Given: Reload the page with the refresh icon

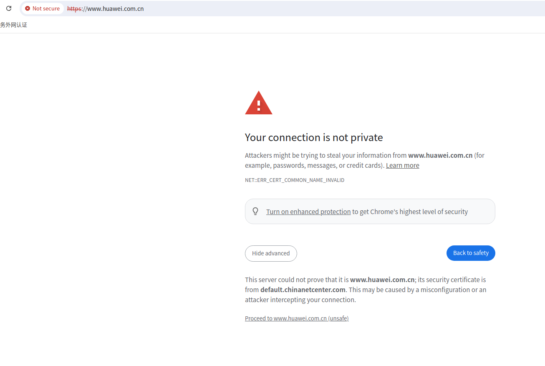Looking at the screenshot, I should (x=9, y=8).
